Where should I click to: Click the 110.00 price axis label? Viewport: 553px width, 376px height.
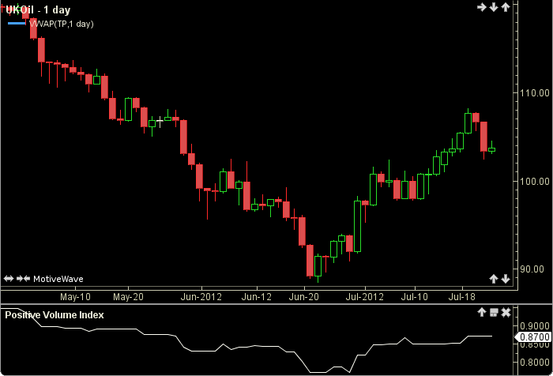[535, 93]
